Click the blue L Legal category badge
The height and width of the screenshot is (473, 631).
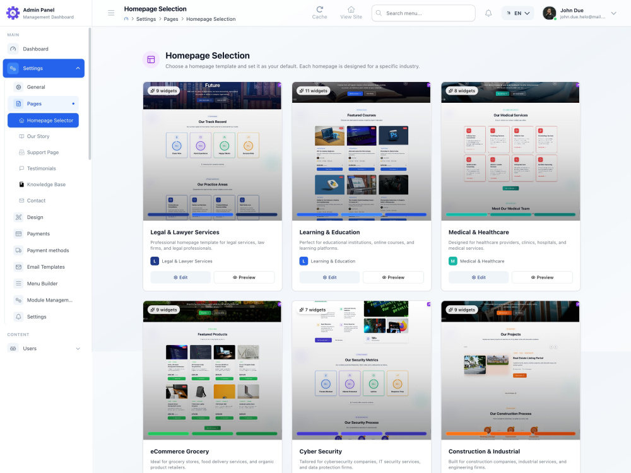tap(155, 261)
